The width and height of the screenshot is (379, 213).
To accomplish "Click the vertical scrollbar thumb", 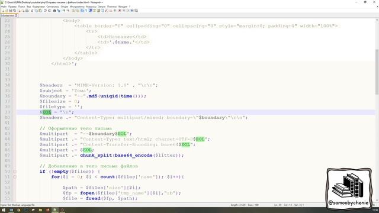I will point(377,72).
